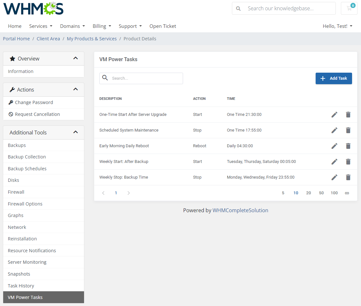Collapse the Overview sidebar panel

[75, 58]
